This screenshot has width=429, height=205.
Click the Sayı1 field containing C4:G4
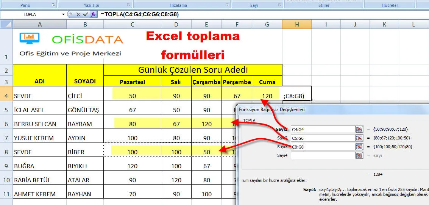click(322, 129)
